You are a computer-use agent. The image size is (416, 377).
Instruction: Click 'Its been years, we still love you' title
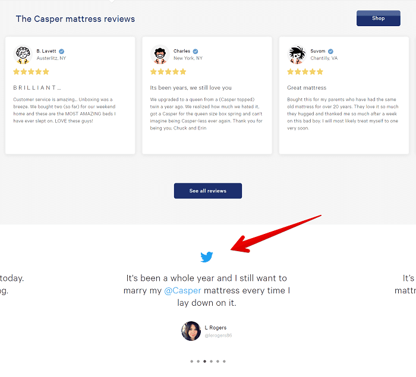191,88
